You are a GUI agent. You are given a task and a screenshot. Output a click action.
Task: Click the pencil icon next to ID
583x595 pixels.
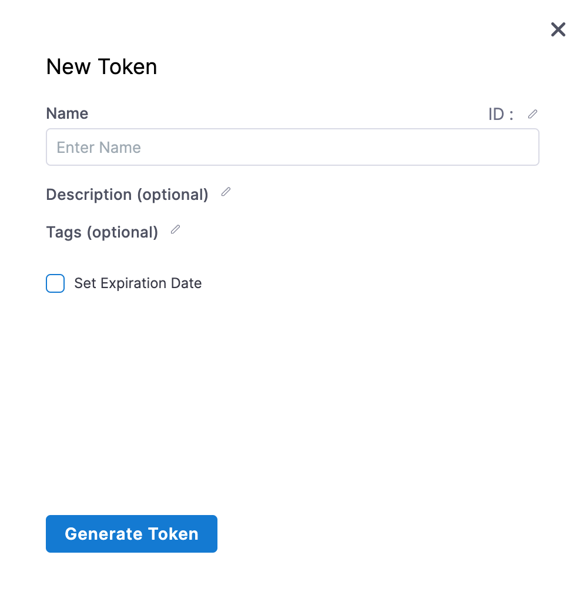[x=532, y=114]
